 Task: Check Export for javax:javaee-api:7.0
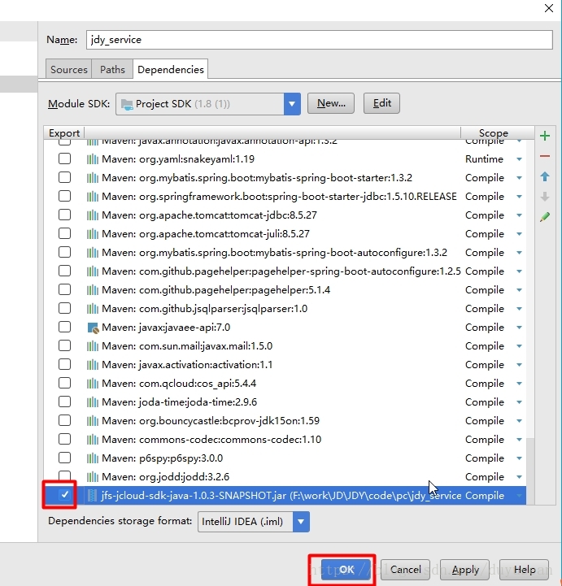coord(65,327)
